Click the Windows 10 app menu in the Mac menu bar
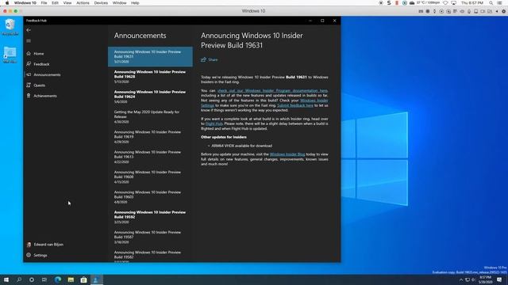The width and height of the screenshot is (508, 285). point(25,3)
